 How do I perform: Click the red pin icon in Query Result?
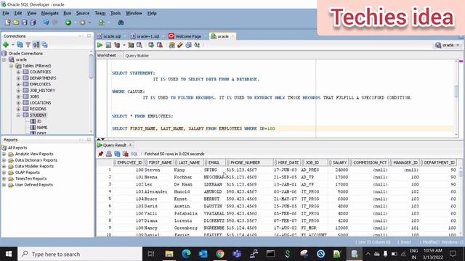[x=100, y=154]
